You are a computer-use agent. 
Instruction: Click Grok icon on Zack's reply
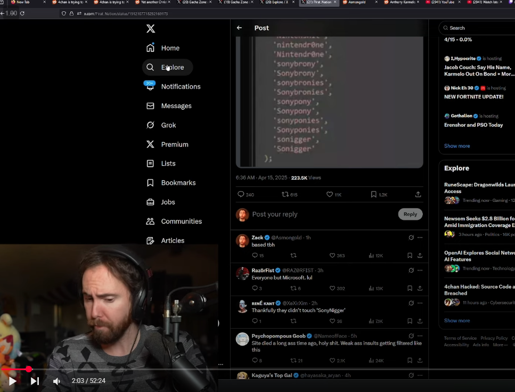(411, 238)
